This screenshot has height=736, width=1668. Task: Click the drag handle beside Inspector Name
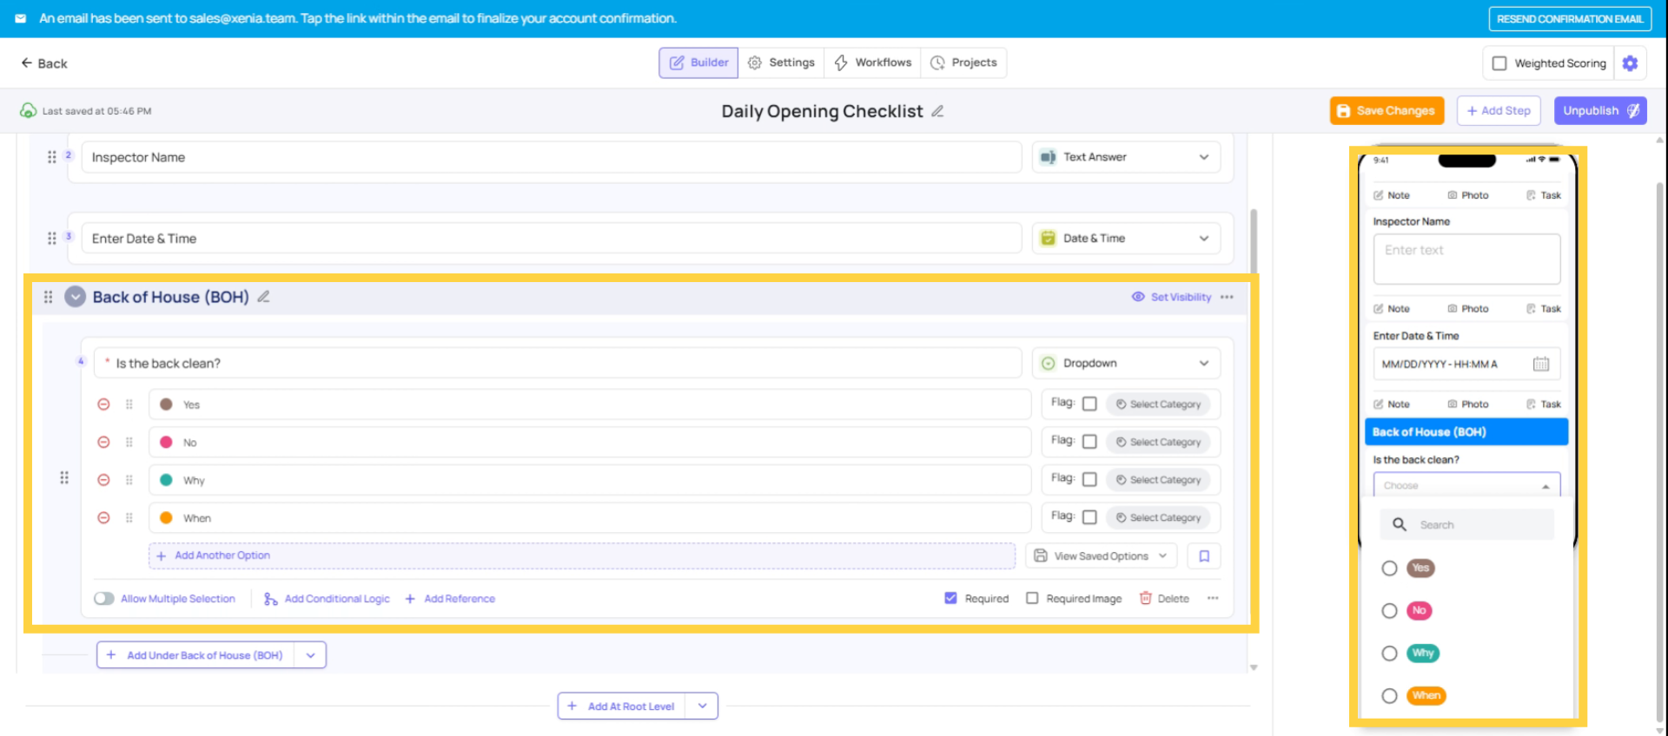coord(52,157)
